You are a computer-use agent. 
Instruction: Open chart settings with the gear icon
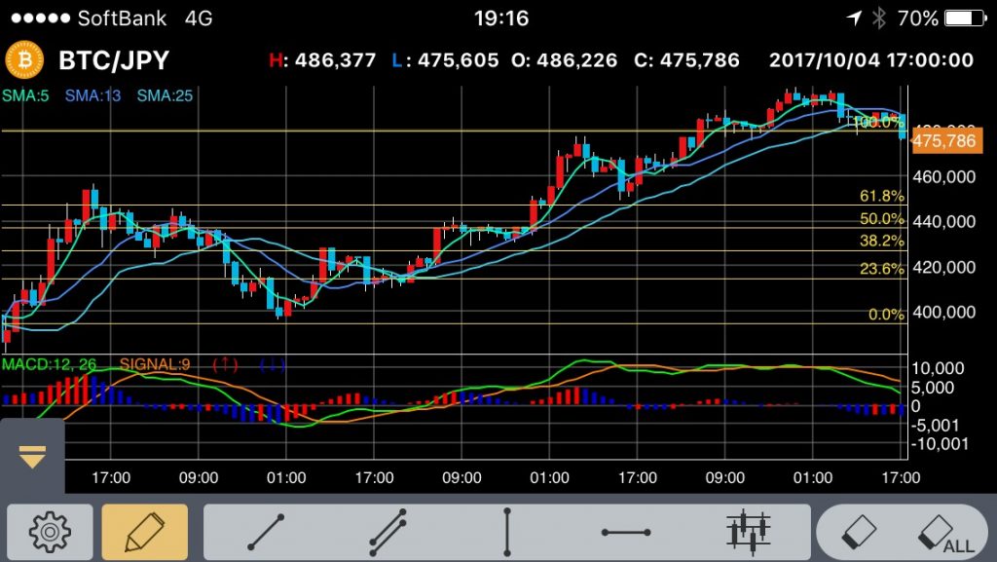(50, 532)
